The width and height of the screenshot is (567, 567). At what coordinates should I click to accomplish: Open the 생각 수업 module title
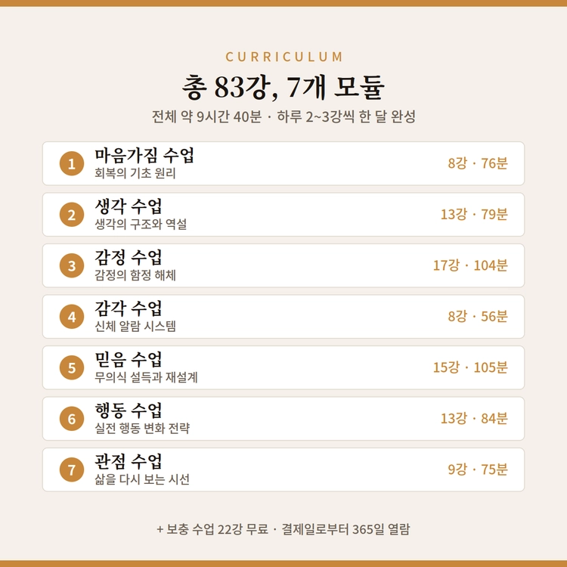129,206
